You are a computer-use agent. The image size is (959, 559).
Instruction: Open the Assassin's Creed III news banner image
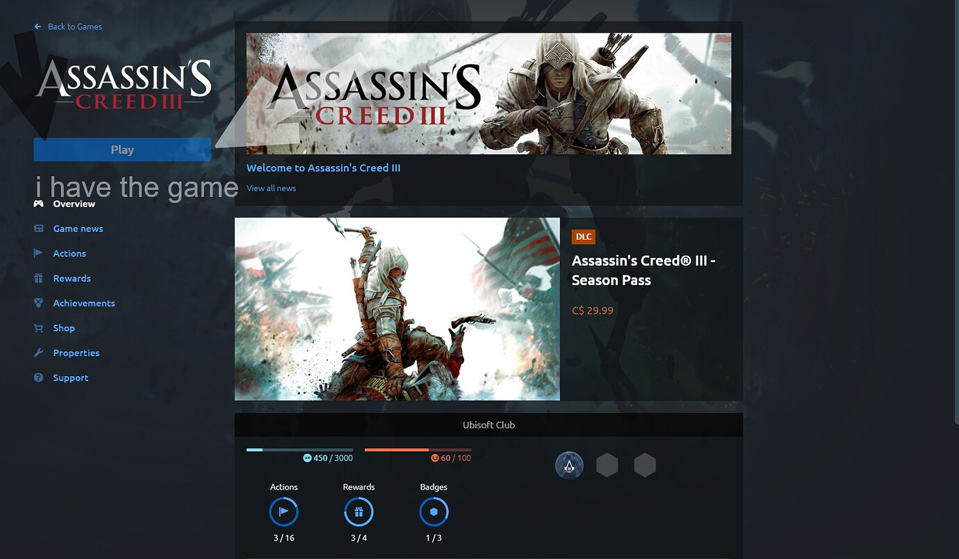tap(489, 94)
